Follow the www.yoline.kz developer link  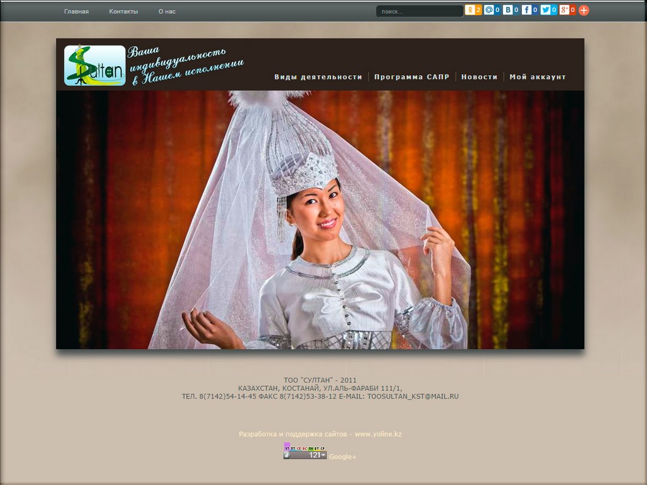pos(378,434)
